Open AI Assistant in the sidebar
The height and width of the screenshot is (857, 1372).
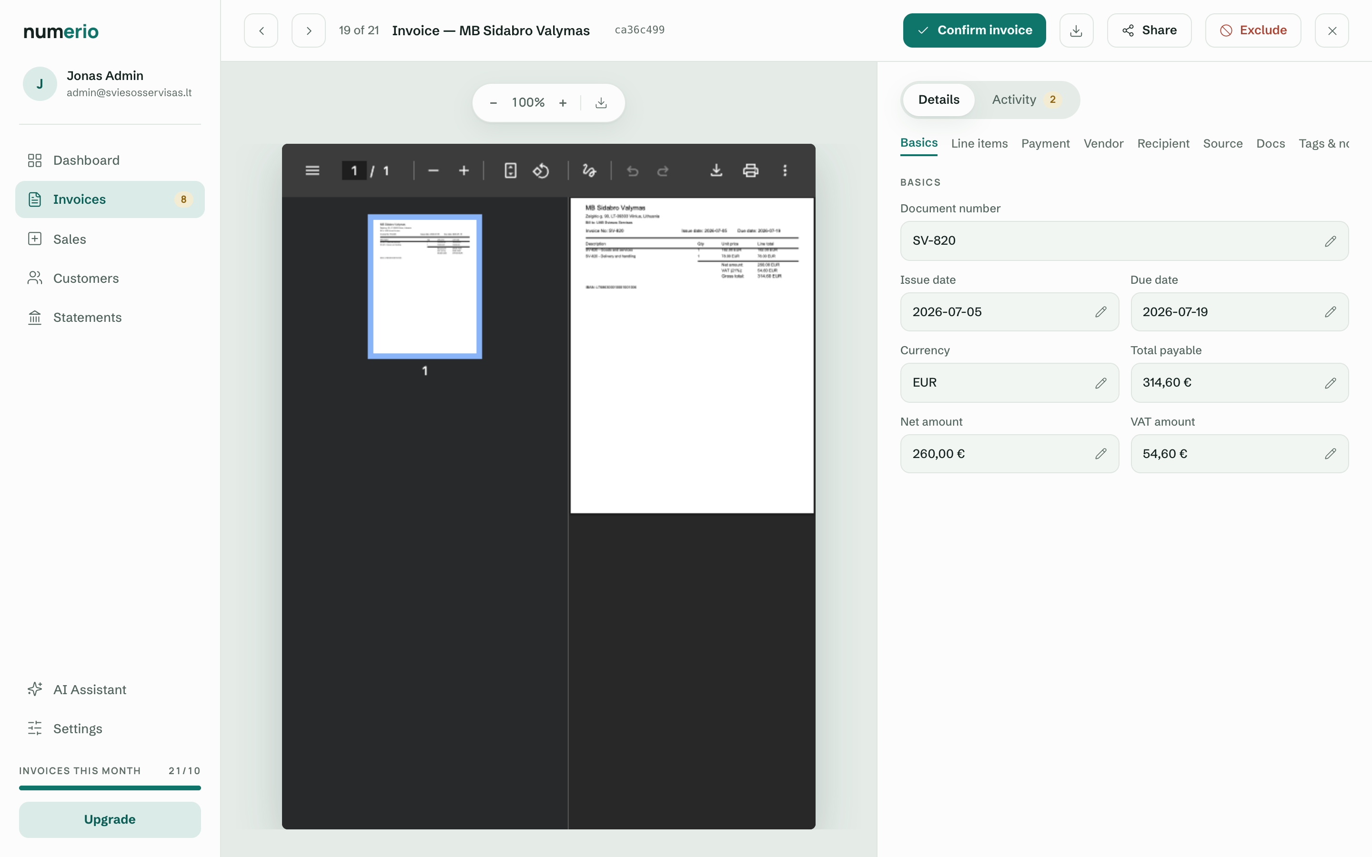click(x=110, y=690)
